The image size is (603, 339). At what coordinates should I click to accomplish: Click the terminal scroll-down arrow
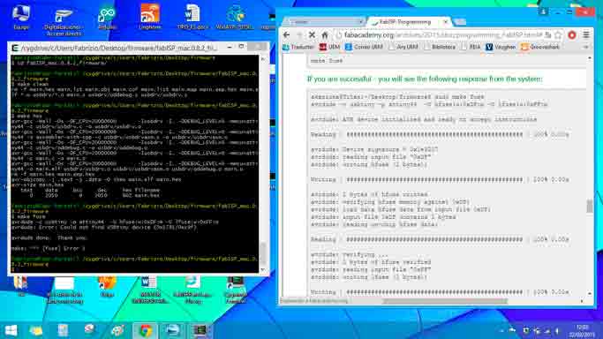263,270
